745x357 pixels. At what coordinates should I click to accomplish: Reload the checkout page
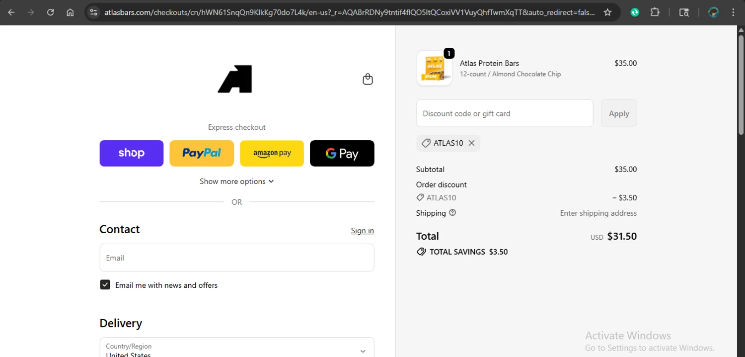(50, 12)
